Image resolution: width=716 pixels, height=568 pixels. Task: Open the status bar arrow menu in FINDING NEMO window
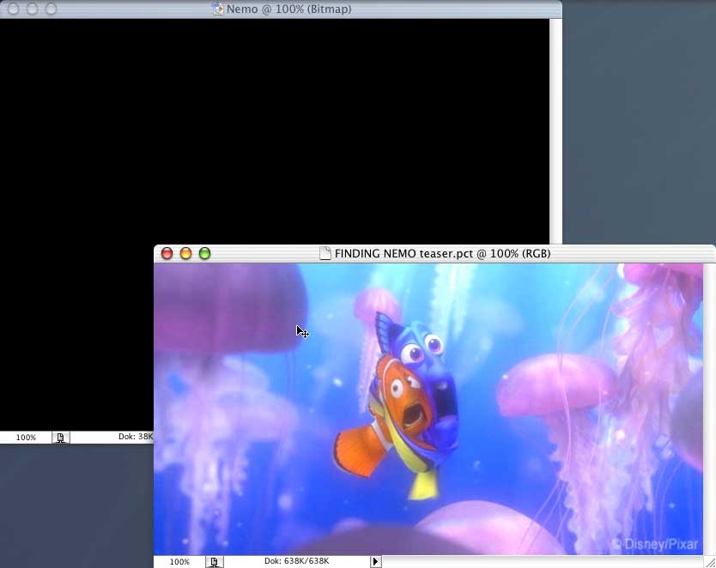click(x=375, y=562)
